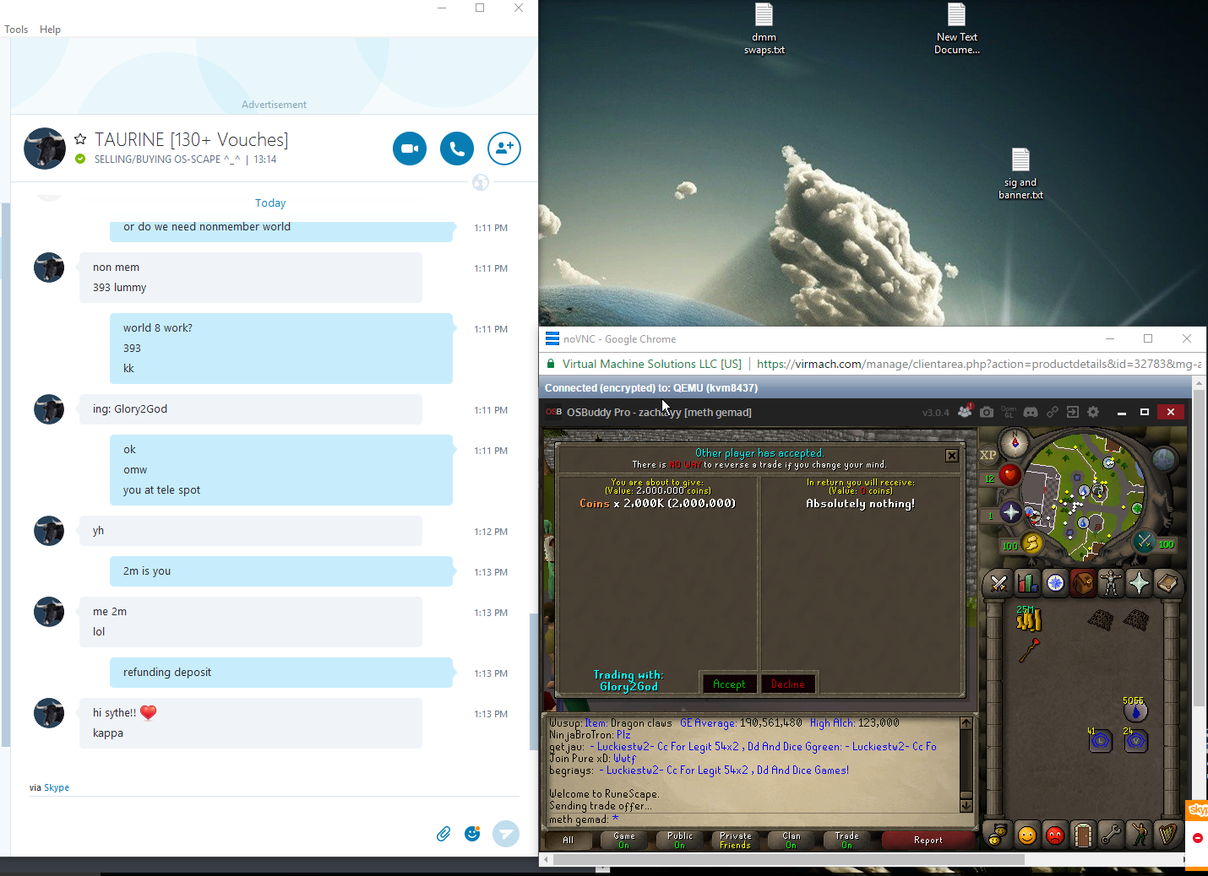This screenshot has width=1208, height=876.
Task: Toggle quick prayers orb
Action: [1011, 512]
